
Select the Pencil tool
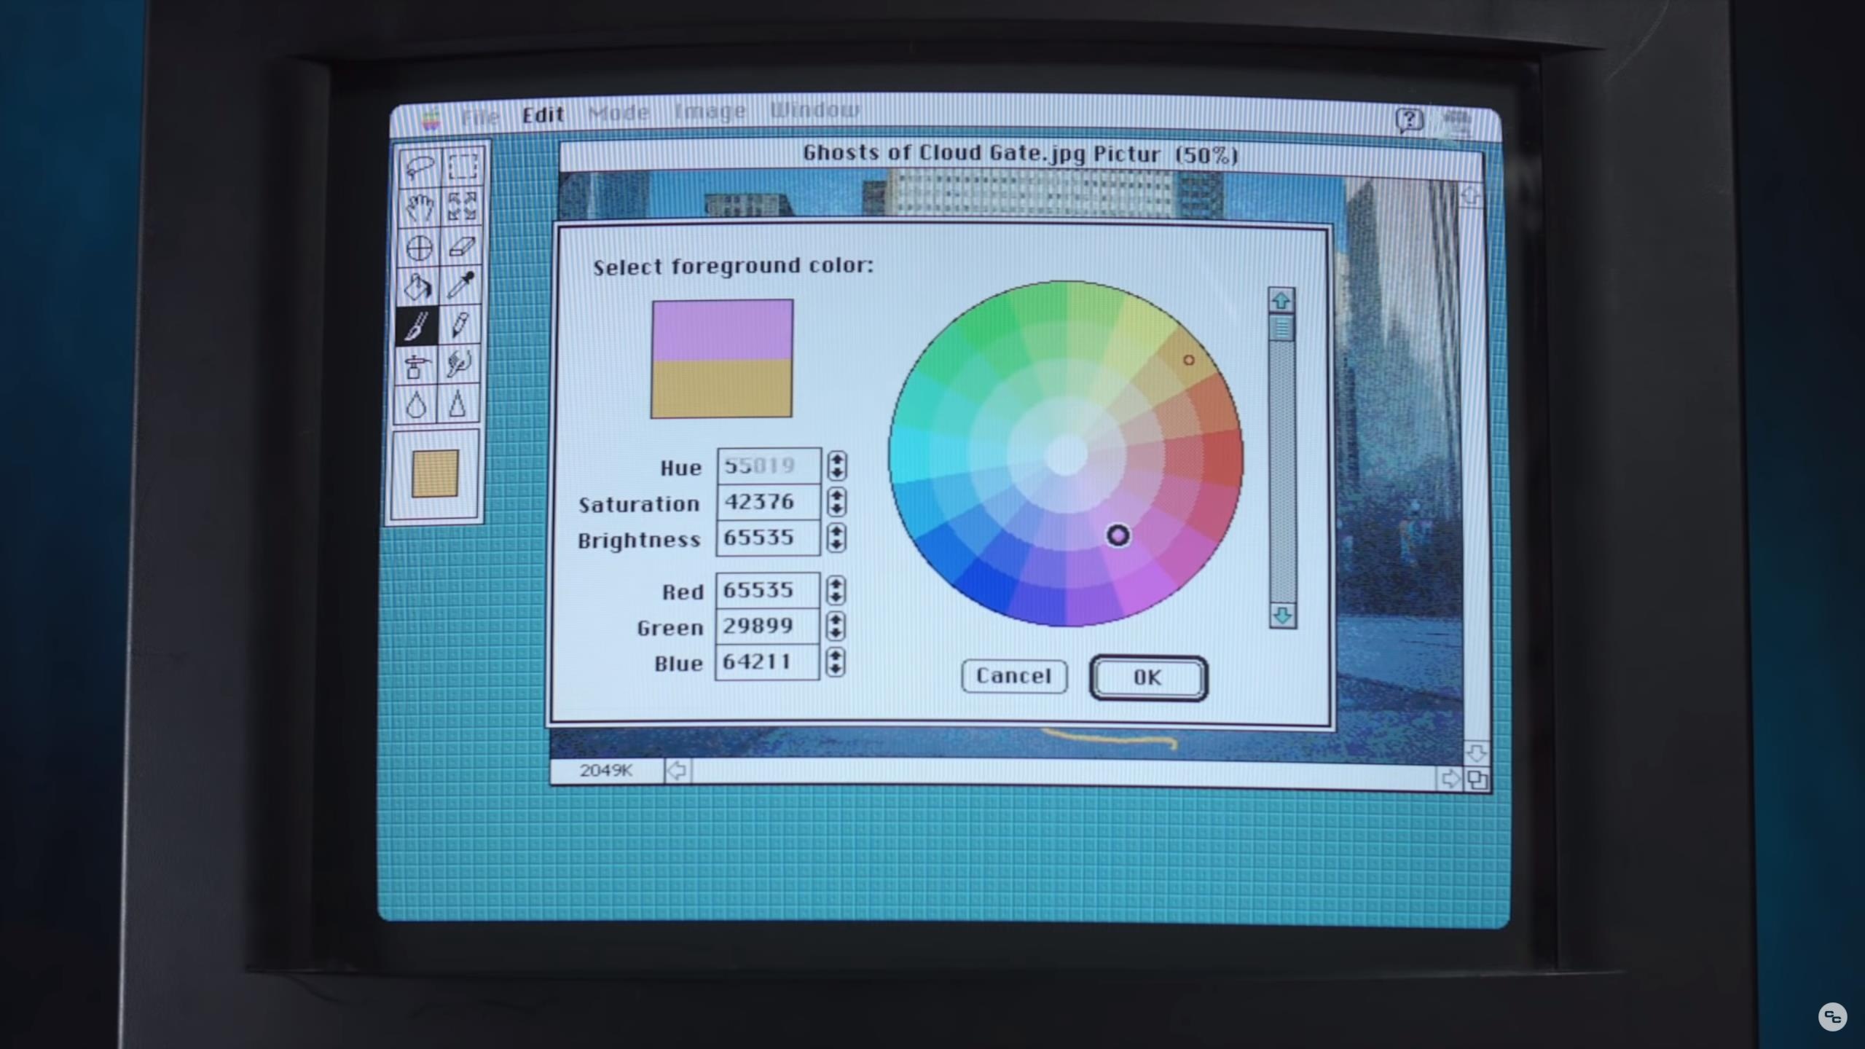pos(460,325)
